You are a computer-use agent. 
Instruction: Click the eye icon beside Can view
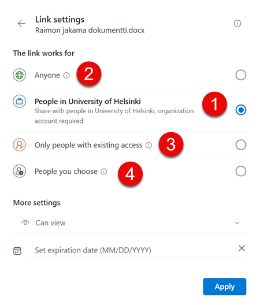click(25, 222)
